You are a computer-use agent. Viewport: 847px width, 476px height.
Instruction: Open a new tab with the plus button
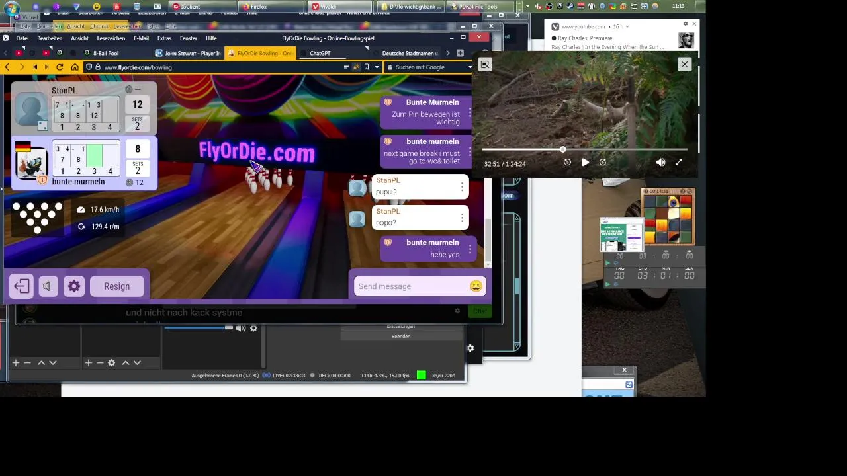(460, 53)
